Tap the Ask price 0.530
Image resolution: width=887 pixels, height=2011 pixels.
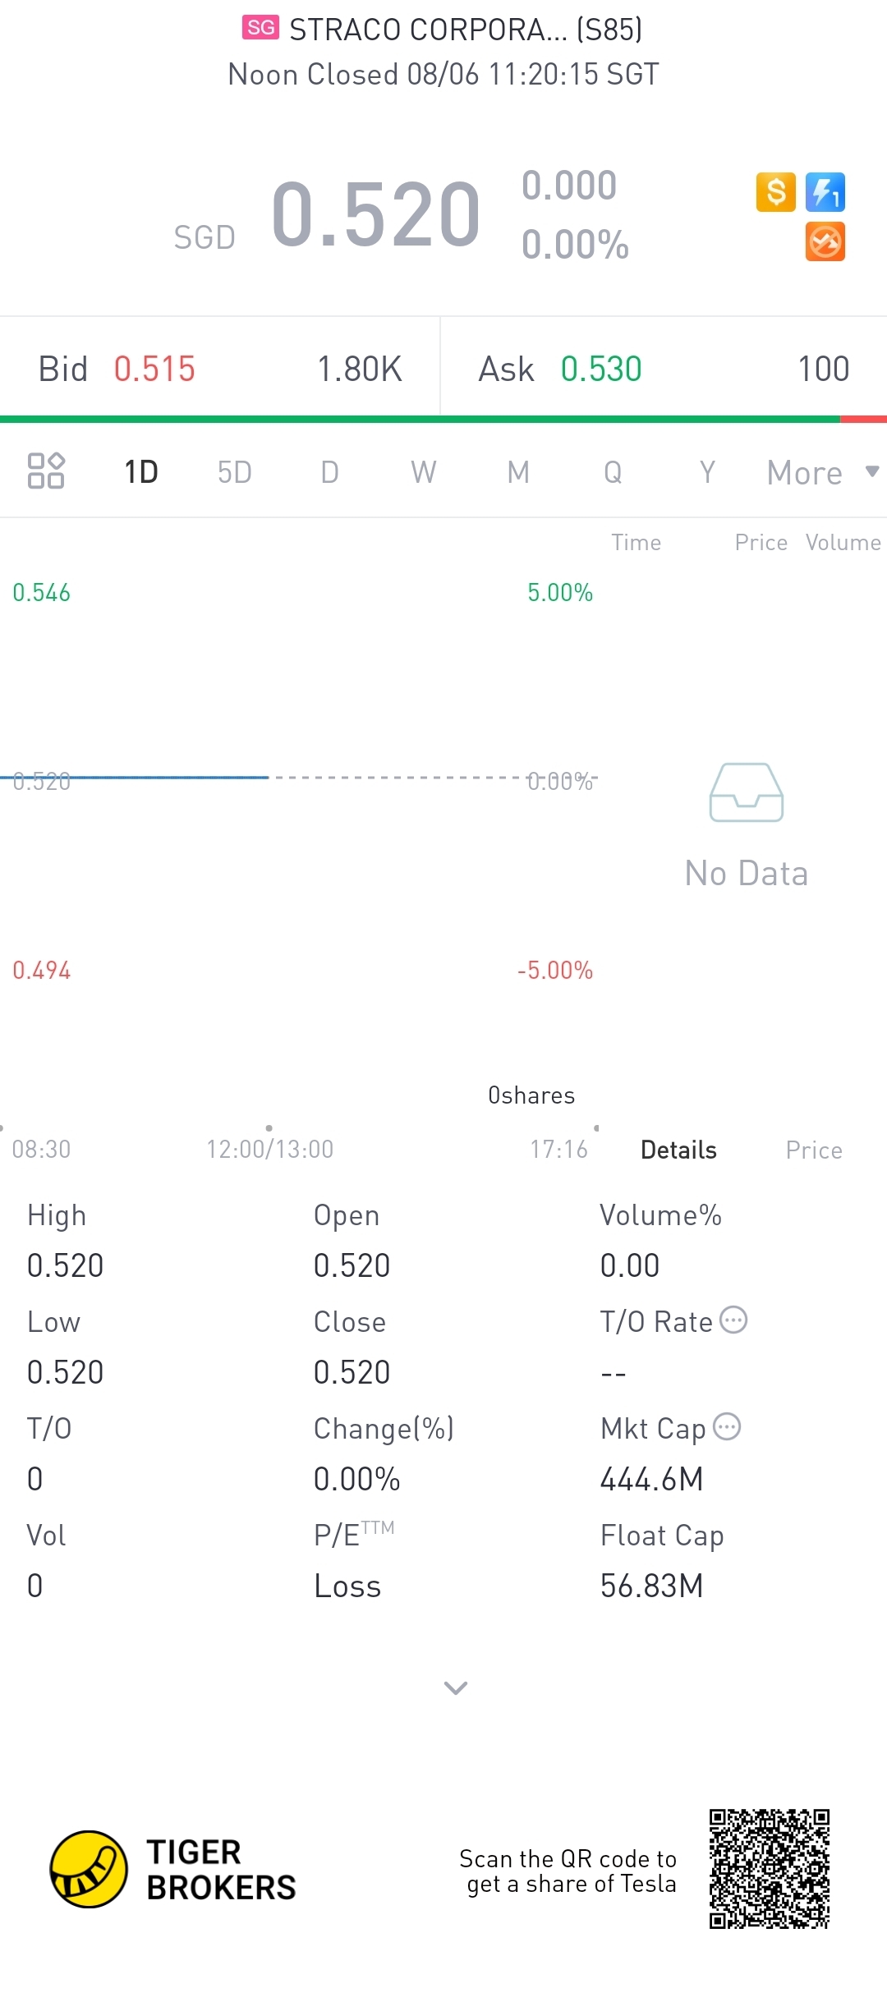pos(600,369)
